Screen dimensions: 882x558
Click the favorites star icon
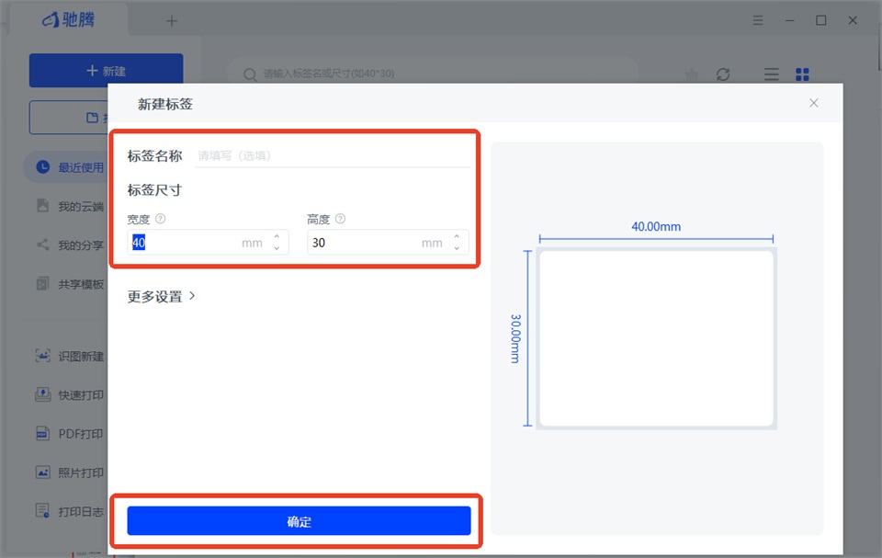tap(692, 74)
